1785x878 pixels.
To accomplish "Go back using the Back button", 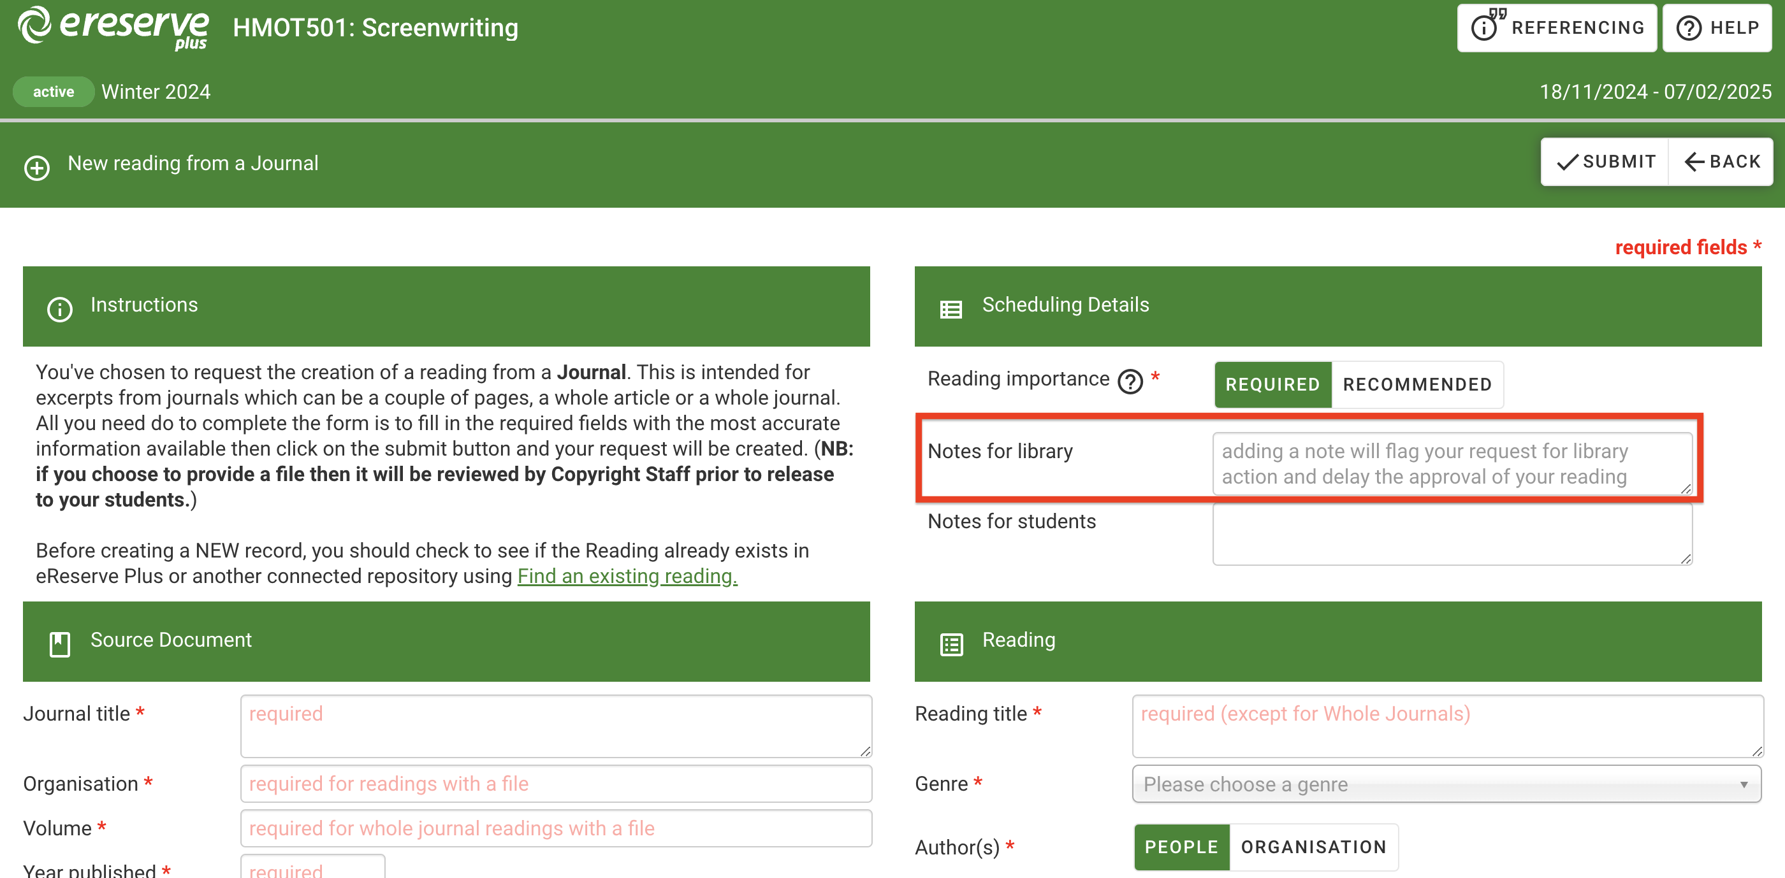I will click(x=1721, y=161).
